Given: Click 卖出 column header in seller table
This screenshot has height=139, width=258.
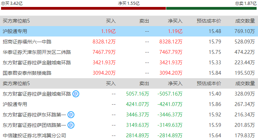Looking at the screenshot, I should click(144, 83).
